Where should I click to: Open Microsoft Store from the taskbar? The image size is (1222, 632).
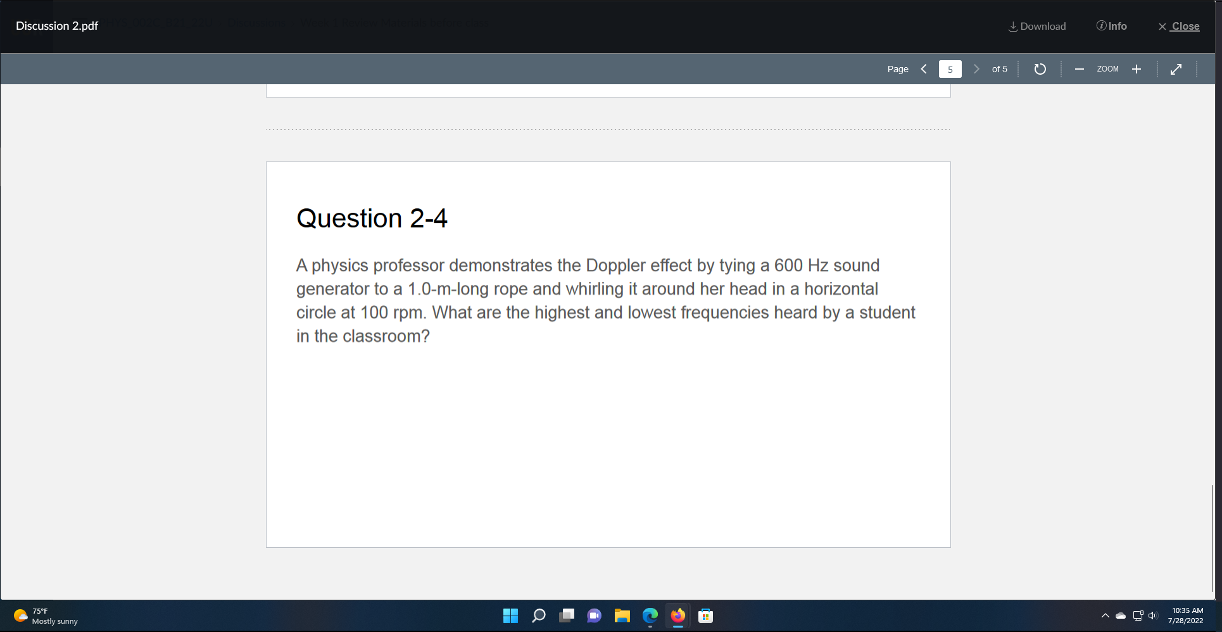pos(704,616)
